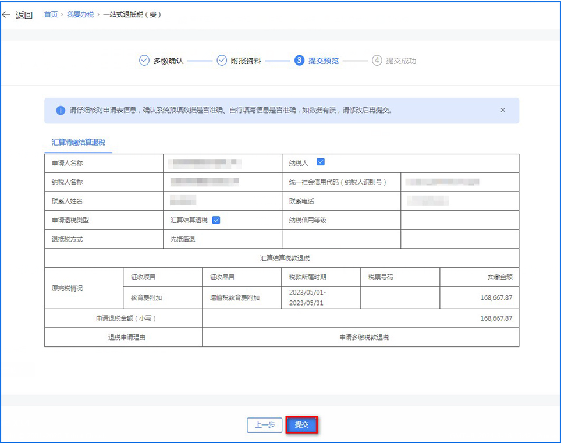Image resolution: width=561 pixels, height=443 pixels.
Task: Select the 汇算清缴结算退税 tab
Action: click(78, 142)
